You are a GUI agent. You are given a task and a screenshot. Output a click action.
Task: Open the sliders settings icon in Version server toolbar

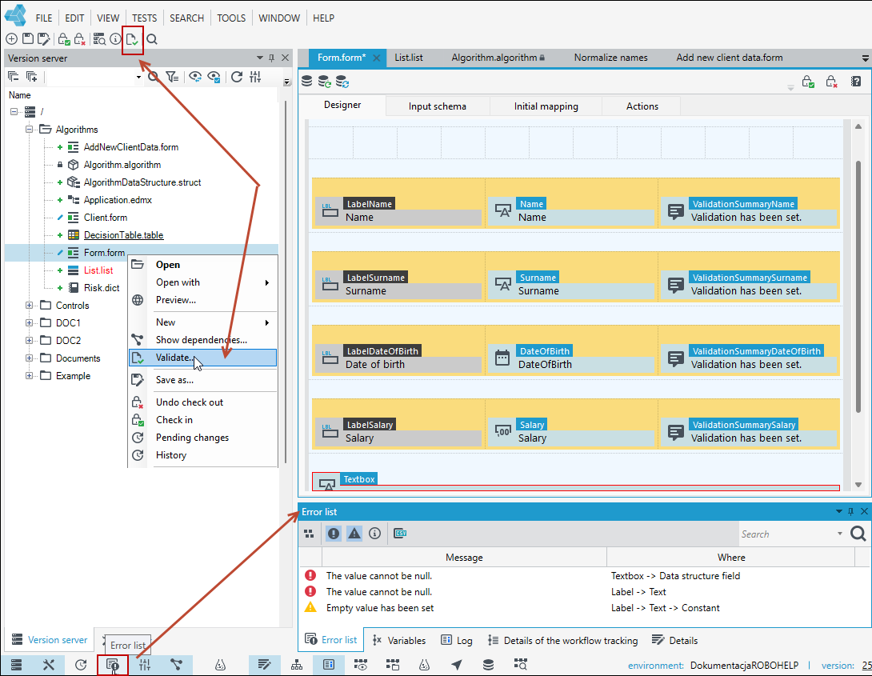pyautogui.click(x=255, y=77)
